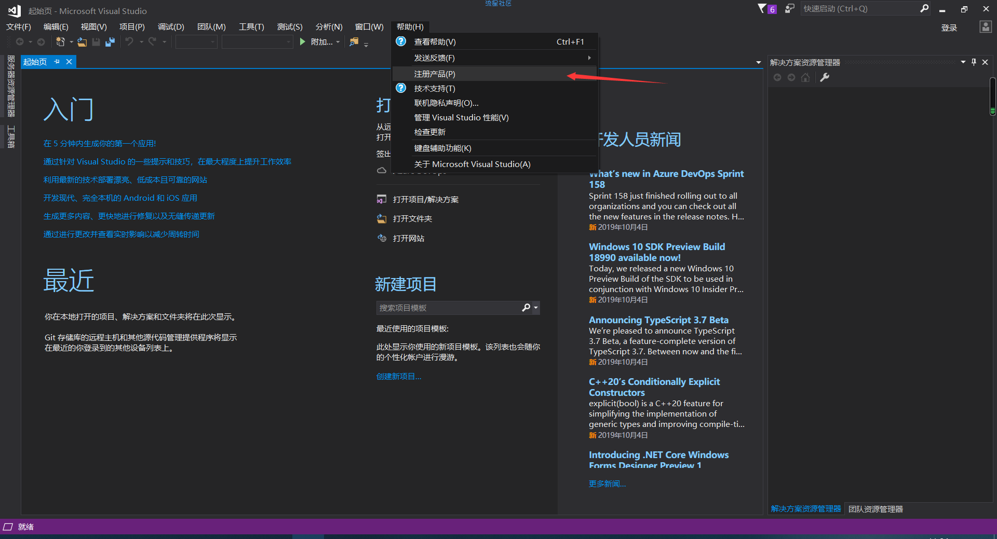Expand the 附加 button dropdown arrow

click(x=338, y=42)
